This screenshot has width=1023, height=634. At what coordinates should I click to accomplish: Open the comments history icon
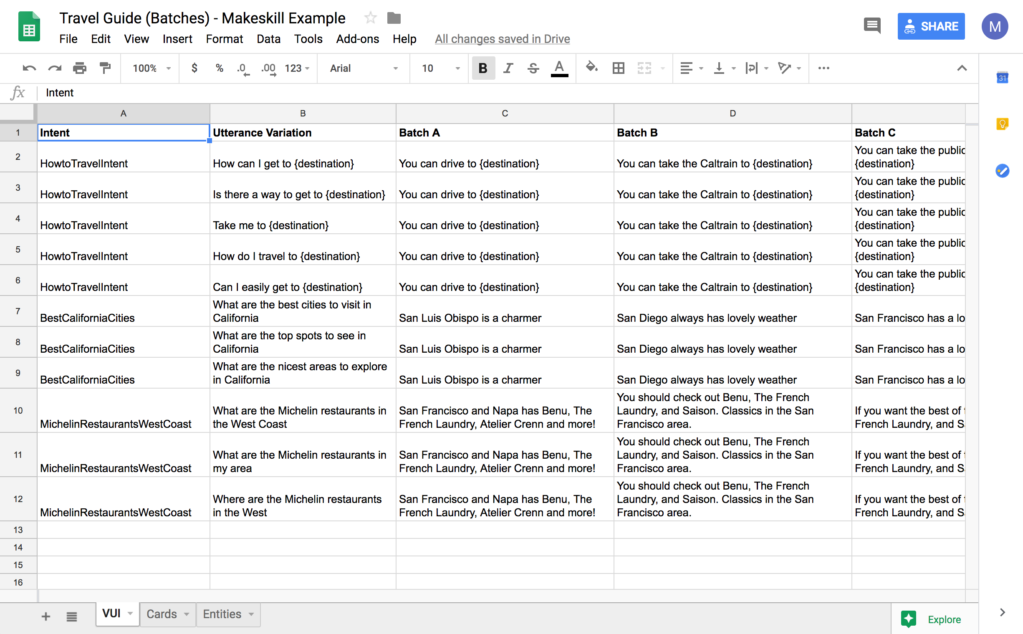point(872,26)
